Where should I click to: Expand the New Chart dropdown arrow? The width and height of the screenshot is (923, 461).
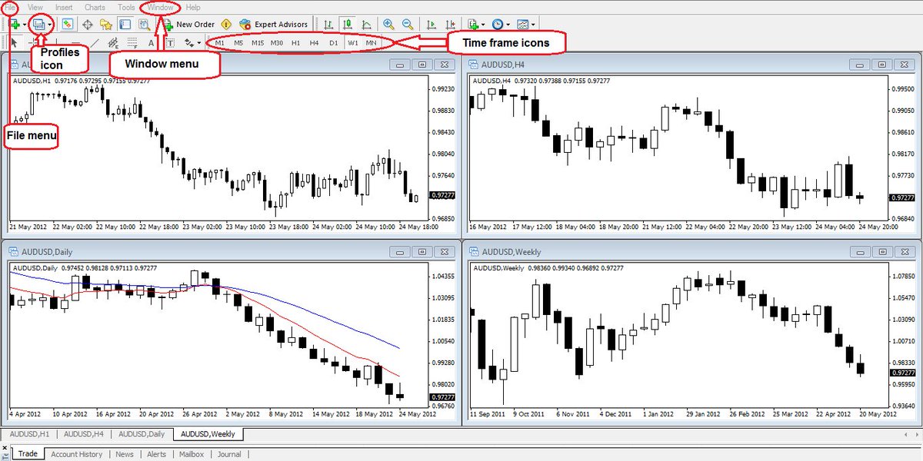(25, 25)
